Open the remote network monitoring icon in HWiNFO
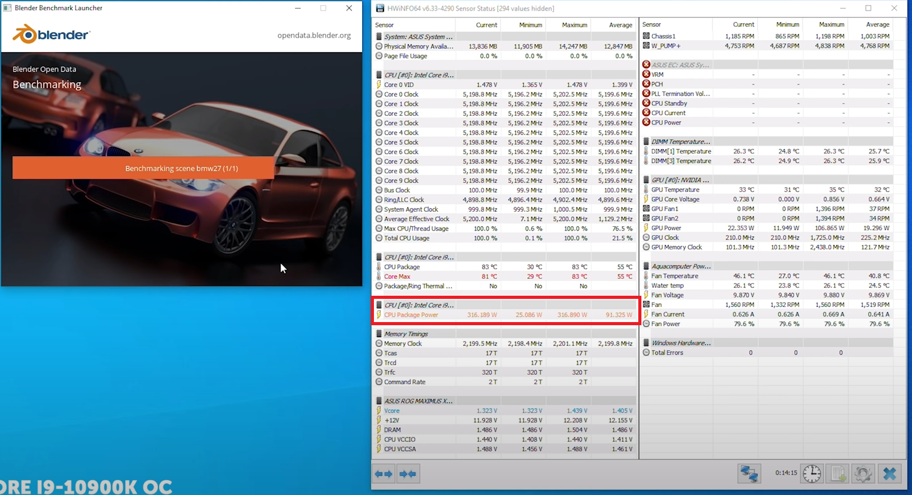Viewport: 912px width, 495px height. pyautogui.click(x=749, y=474)
